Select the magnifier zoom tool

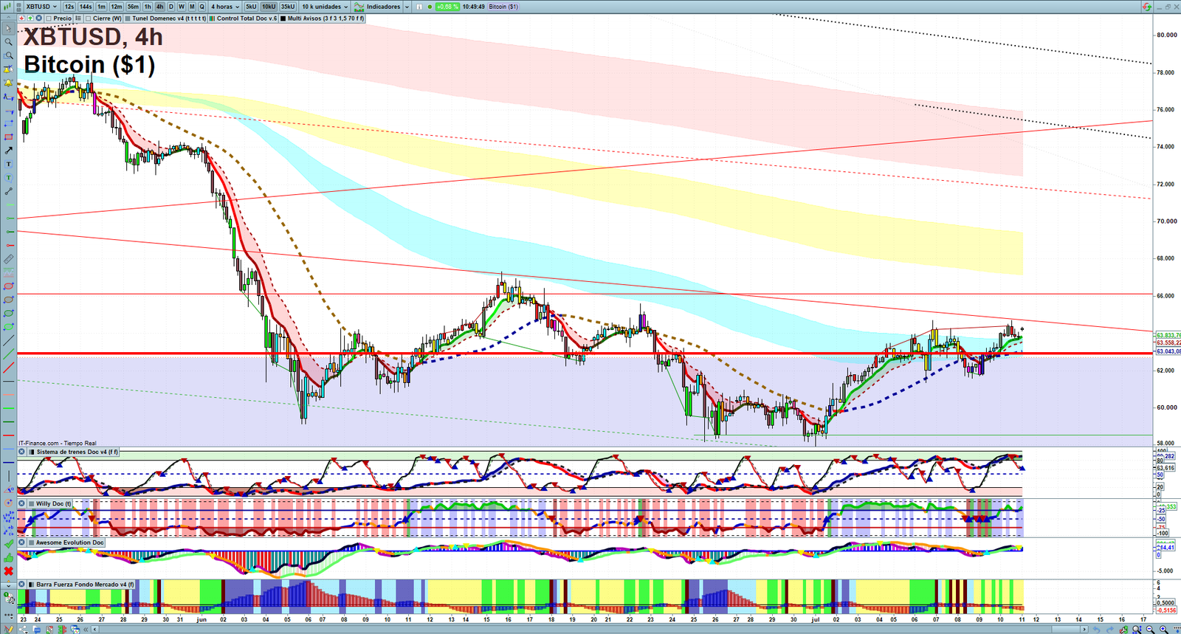pos(9,41)
